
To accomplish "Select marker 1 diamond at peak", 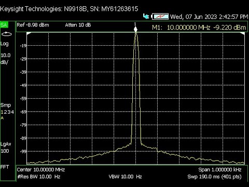I will (135, 30).
